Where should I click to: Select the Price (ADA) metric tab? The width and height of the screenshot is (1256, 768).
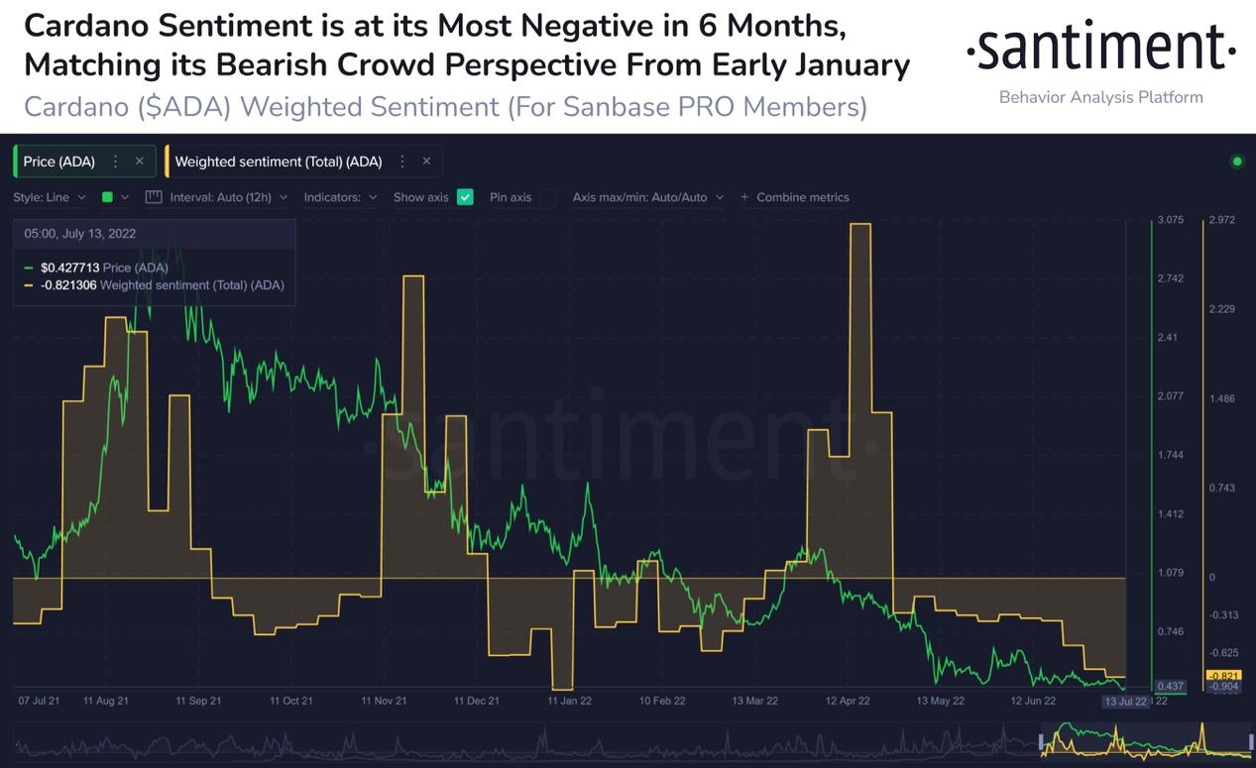point(59,162)
